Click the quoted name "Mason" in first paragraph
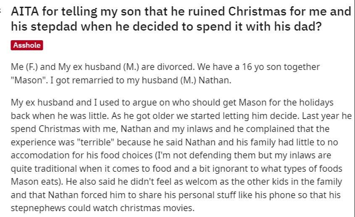Image resolution: width=355 pixels, height=217 pixels. (x=28, y=80)
